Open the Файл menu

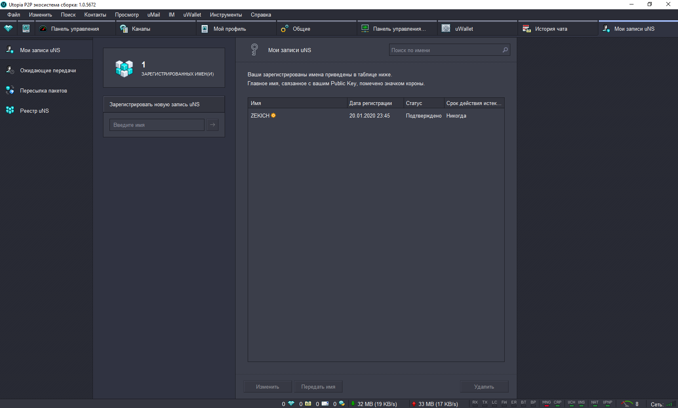tap(14, 15)
